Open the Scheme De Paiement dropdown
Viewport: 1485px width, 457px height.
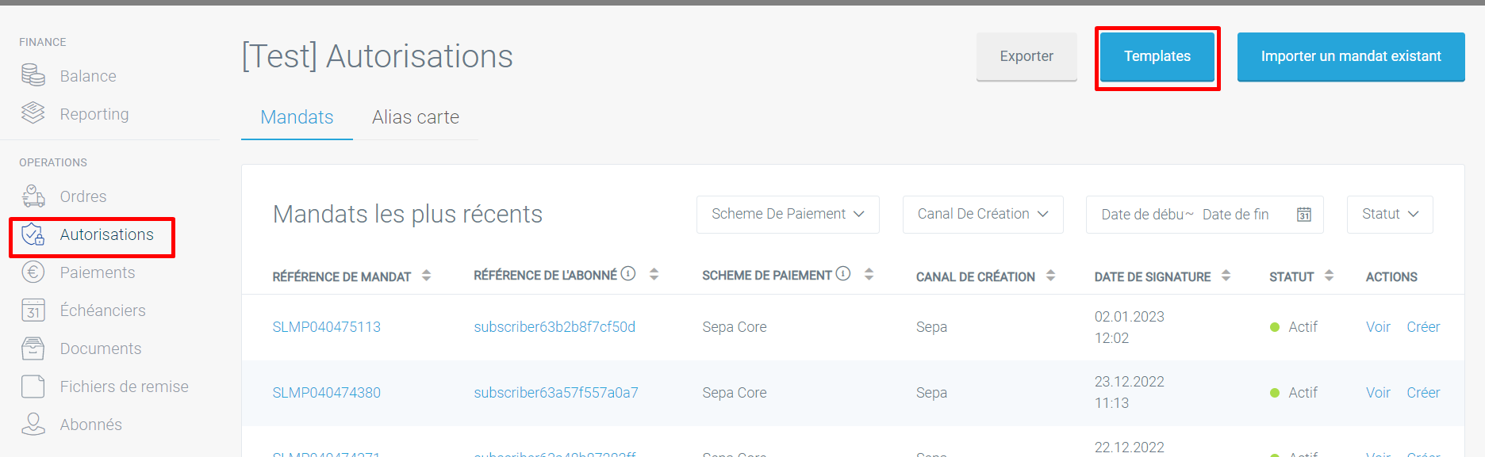[x=788, y=215]
